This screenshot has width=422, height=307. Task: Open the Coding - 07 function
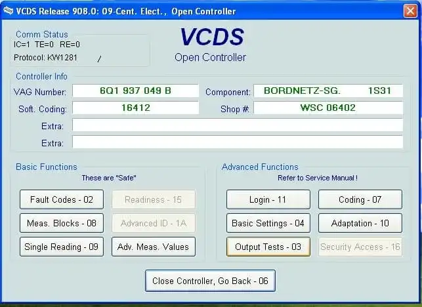(x=360, y=199)
